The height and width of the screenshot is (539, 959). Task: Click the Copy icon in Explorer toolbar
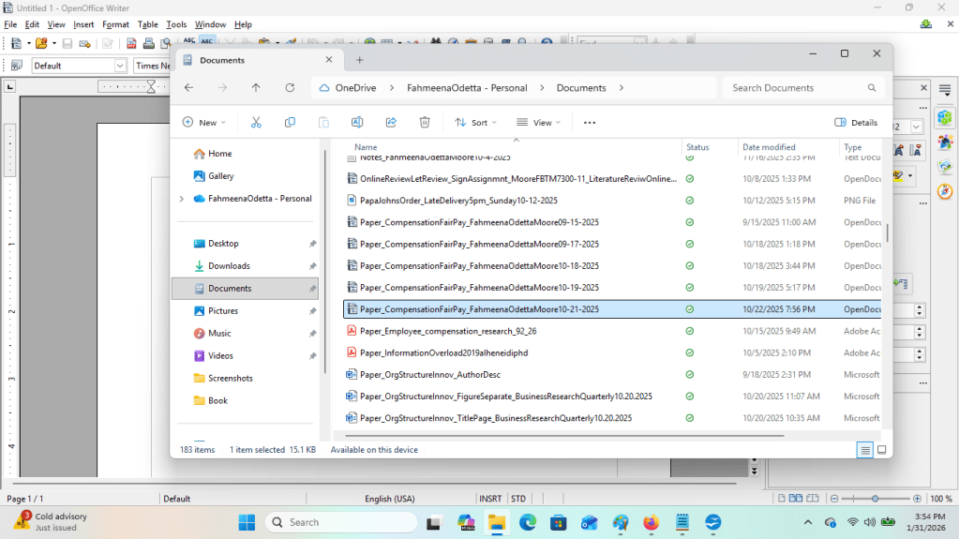pos(290,123)
